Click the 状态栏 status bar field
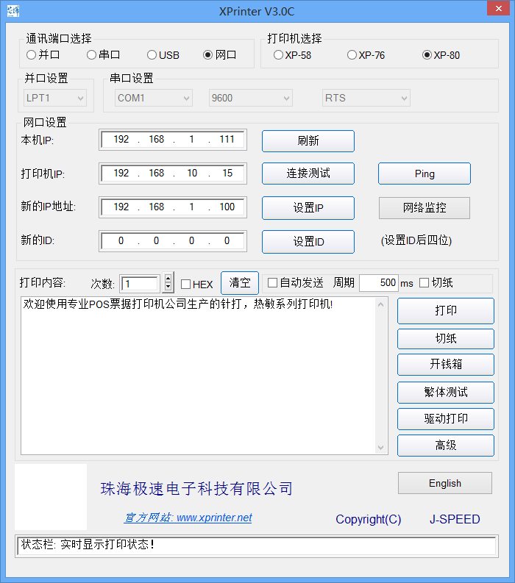Image resolution: width=515 pixels, height=583 pixels. 257,546
